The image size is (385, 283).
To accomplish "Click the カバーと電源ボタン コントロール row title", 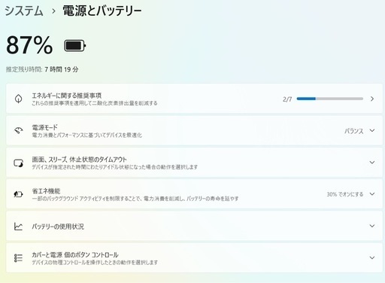I will click(75, 255).
